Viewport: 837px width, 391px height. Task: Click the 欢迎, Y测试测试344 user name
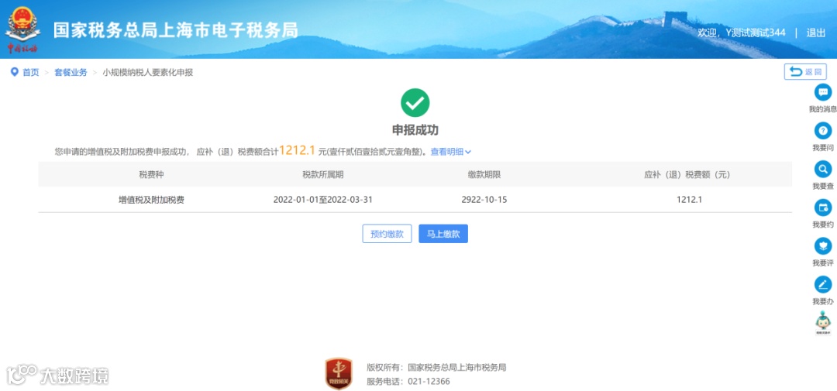point(742,33)
